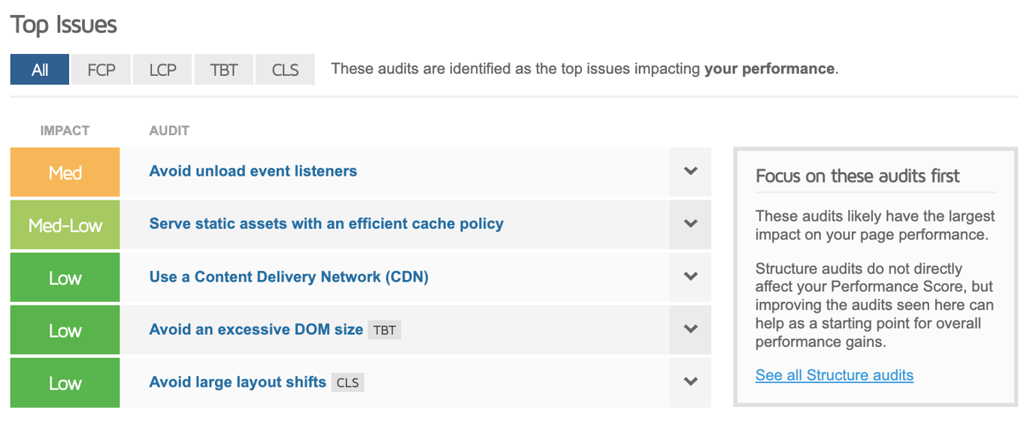This screenshot has height=437, width=1027.
Task: Expand the Avoid unload event listeners audit
Action: 689,172
